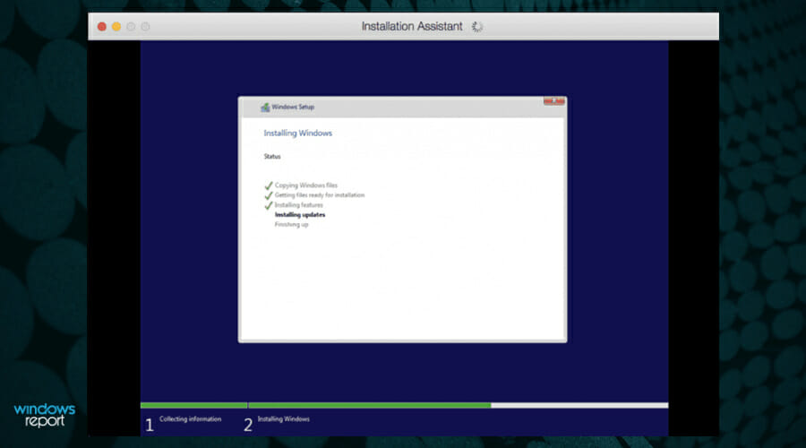Click the Windows Setup title text
The height and width of the screenshot is (448, 806).
293,107
